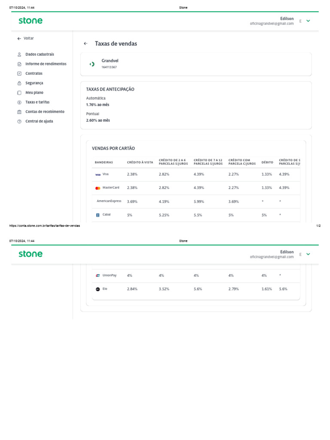Click AmericanExpress 5.99% rate
Image resolution: width=330 pixels, height=440 pixels.
tap(199, 202)
